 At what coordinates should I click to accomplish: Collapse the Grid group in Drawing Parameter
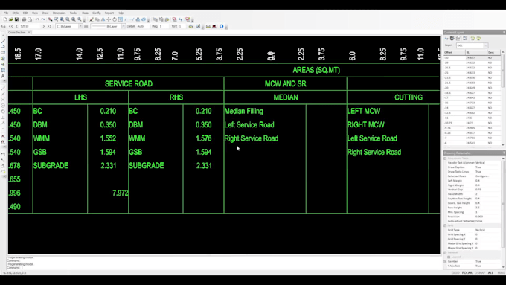pyautogui.click(x=445, y=225)
